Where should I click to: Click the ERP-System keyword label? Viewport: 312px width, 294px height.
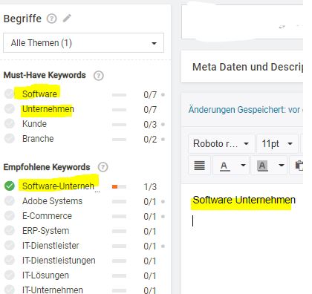coord(45,231)
